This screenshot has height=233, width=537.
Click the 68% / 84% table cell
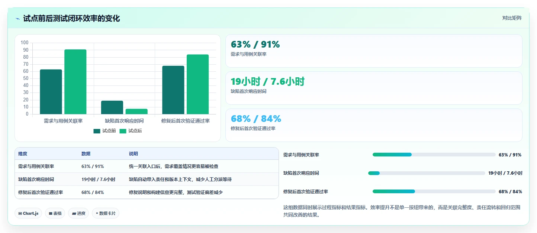tap(102, 192)
